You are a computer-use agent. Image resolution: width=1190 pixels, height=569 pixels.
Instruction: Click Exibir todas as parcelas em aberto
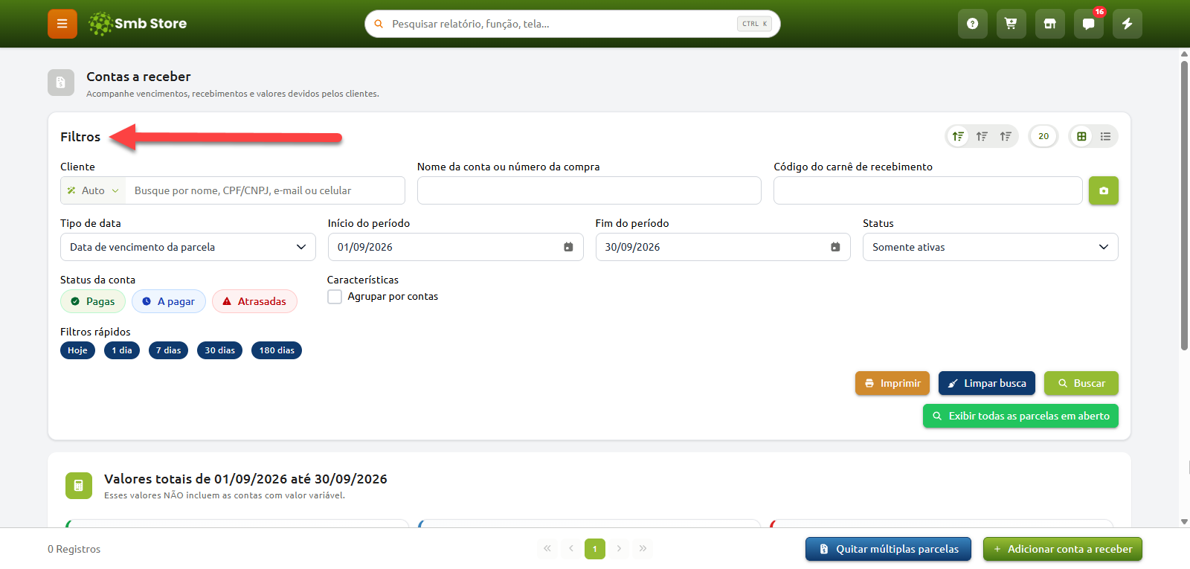coord(1020,416)
